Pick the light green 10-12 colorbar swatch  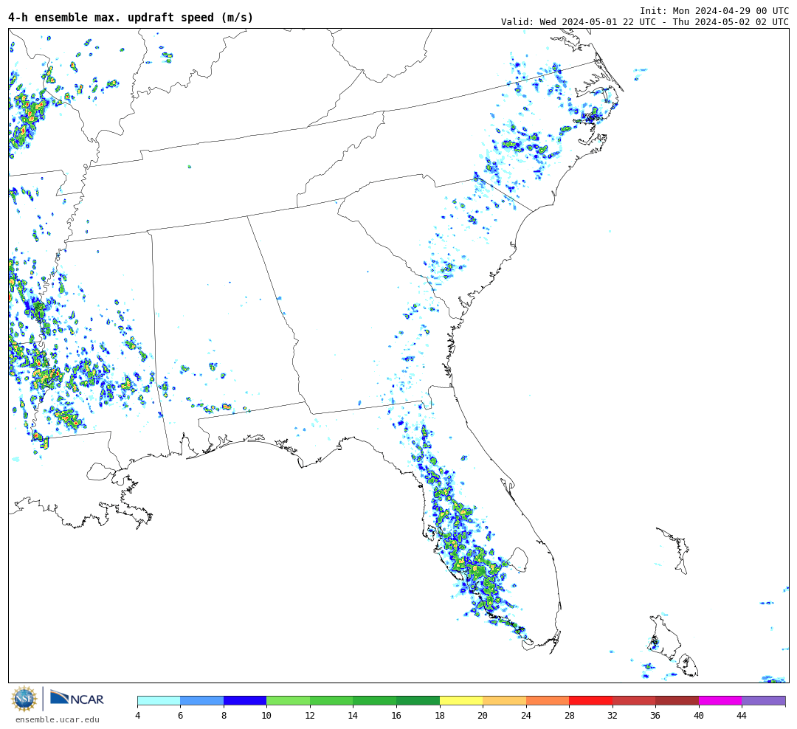pyautogui.click(x=289, y=701)
